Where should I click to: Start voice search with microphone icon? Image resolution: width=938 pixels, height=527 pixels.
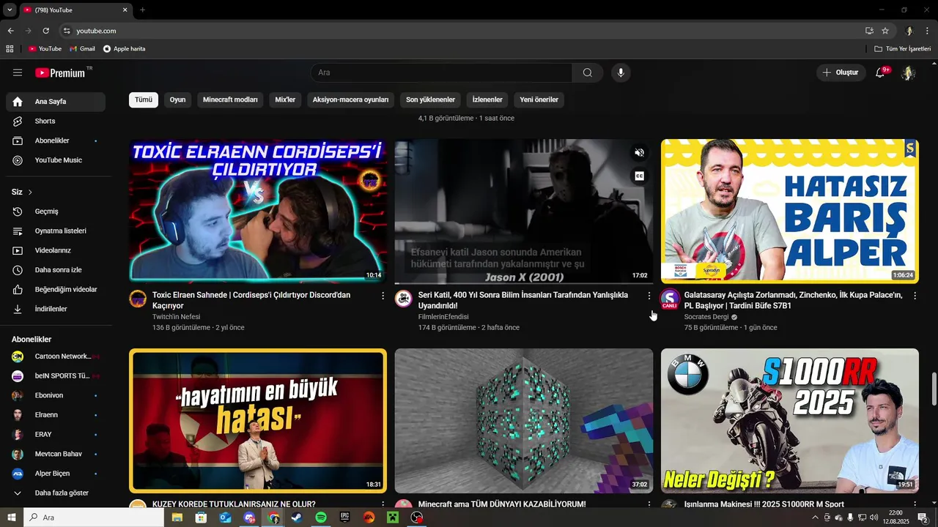point(621,72)
